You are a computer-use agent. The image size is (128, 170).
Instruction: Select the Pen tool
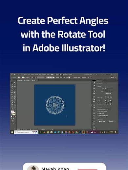pyautogui.click(x=12, y=87)
